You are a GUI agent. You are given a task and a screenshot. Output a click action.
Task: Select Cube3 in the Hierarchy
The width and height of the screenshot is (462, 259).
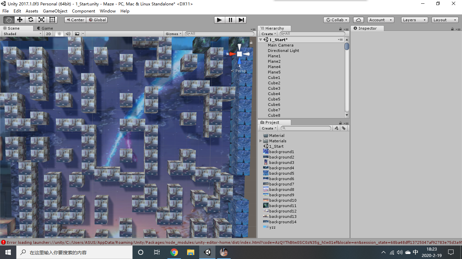274,88
